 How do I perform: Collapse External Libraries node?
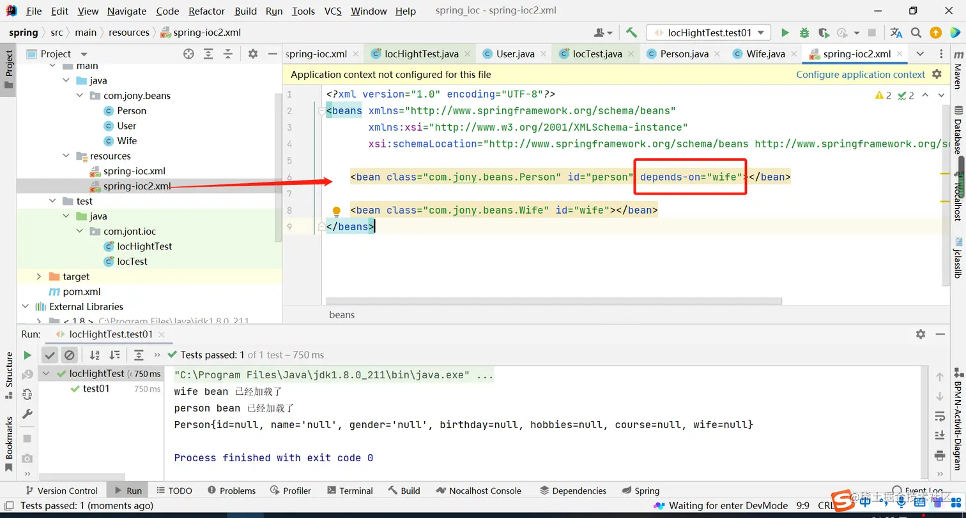(x=26, y=307)
